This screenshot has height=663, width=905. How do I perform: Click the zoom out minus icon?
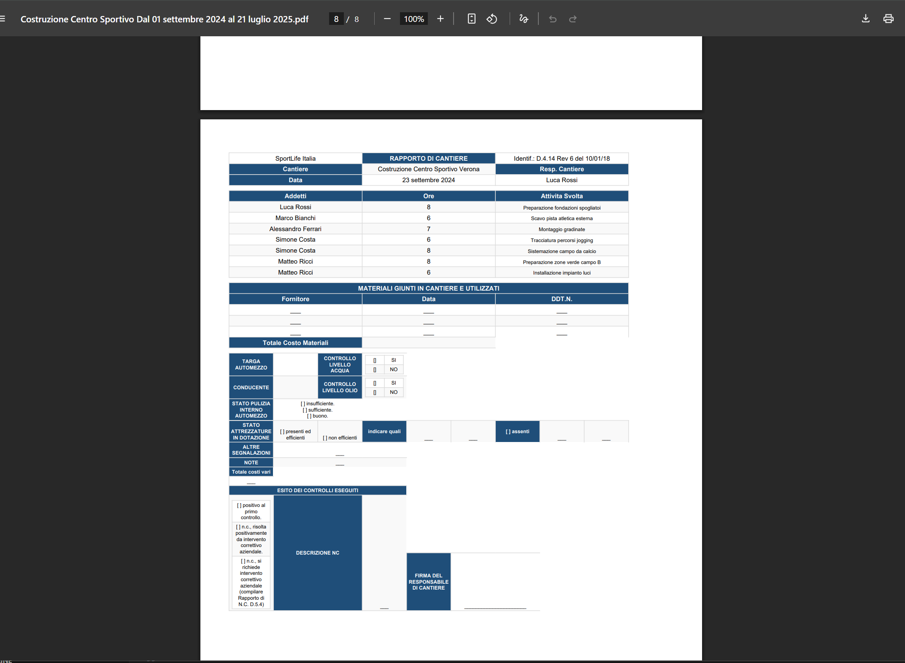click(x=387, y=19)
